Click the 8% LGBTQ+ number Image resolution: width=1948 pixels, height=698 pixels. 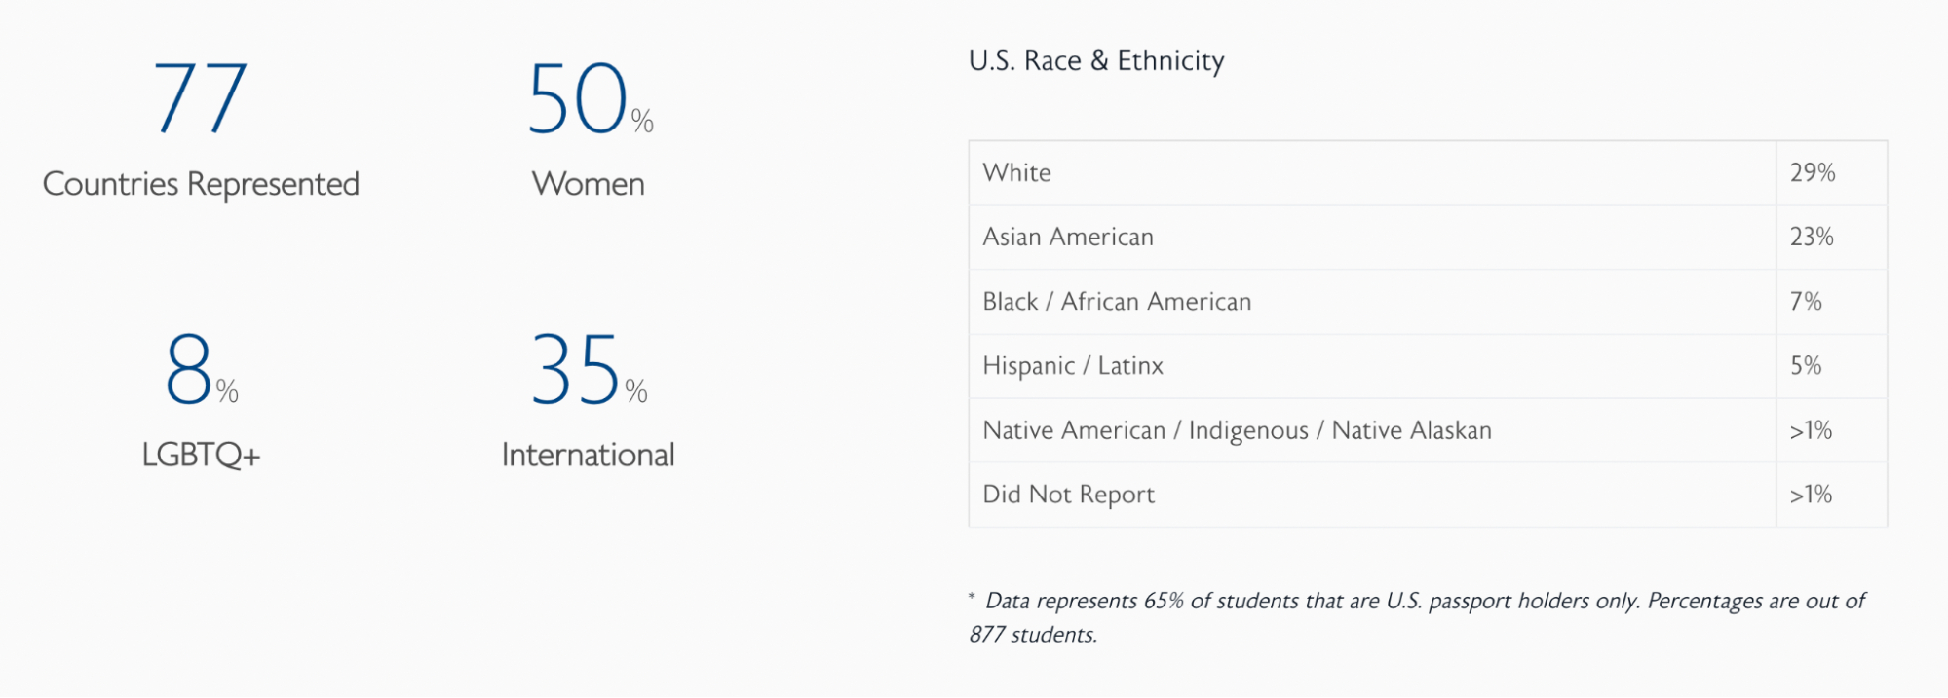201,369
